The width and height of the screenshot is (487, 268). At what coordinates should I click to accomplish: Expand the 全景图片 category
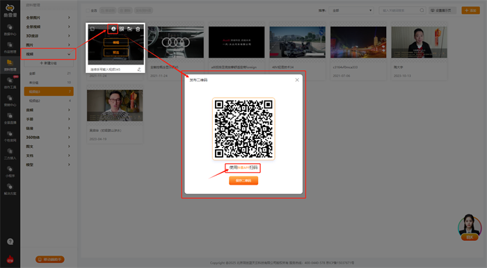[x=48, y=17]
